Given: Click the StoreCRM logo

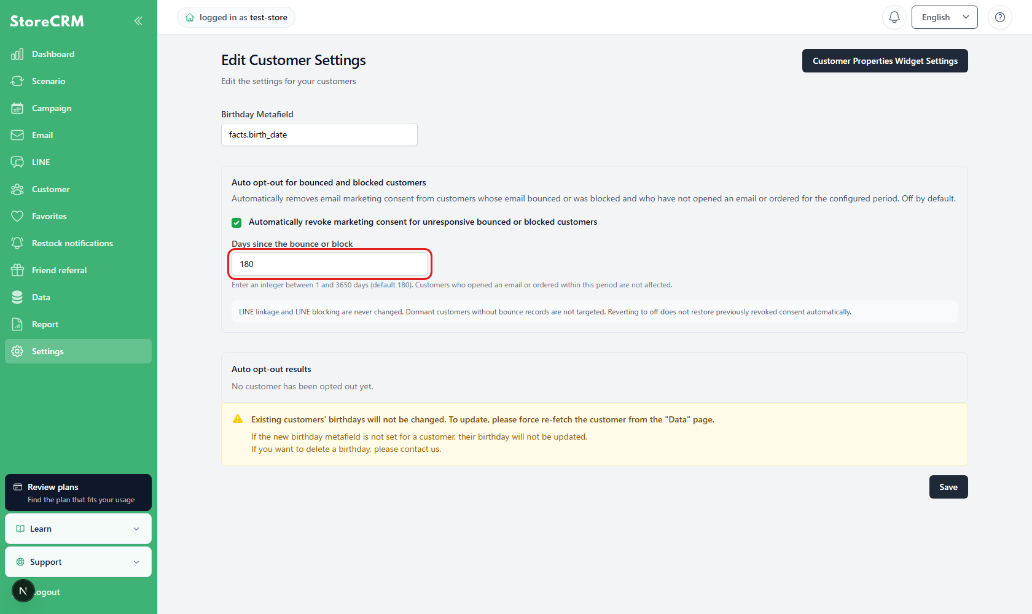Looking at the screenshot, I should 47,21.
